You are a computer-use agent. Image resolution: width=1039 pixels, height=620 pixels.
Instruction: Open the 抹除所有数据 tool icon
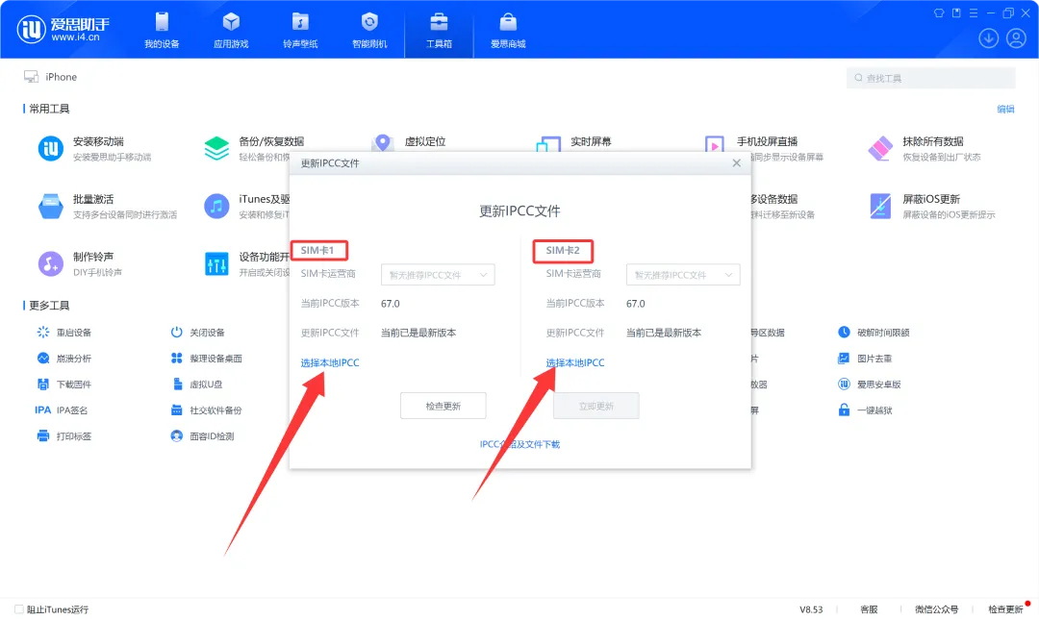pos(880,148)
